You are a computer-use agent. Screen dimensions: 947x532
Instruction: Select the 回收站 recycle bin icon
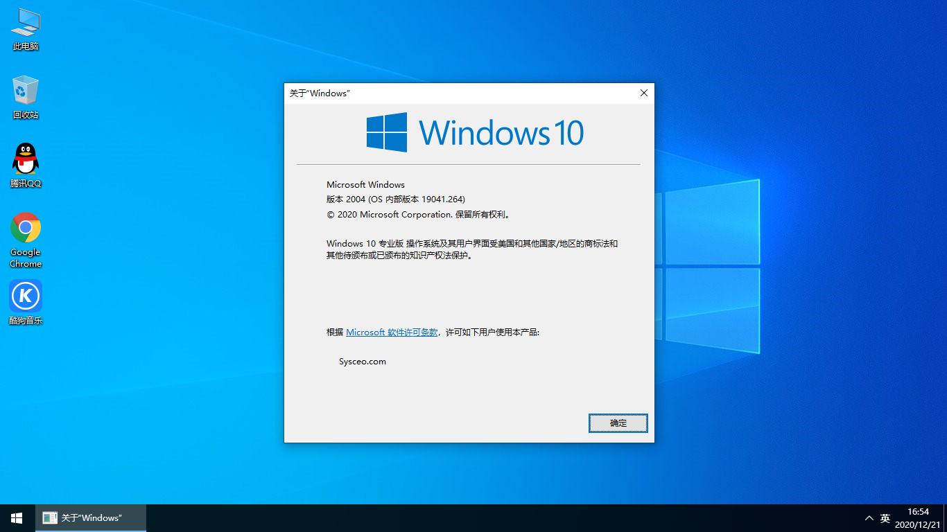[x=26, y=98]
